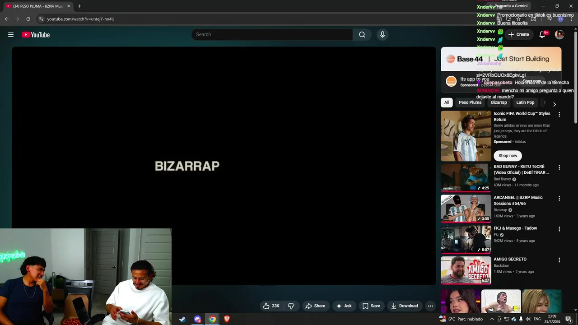
Task: Share the video
Action: (x=315, y=306)
